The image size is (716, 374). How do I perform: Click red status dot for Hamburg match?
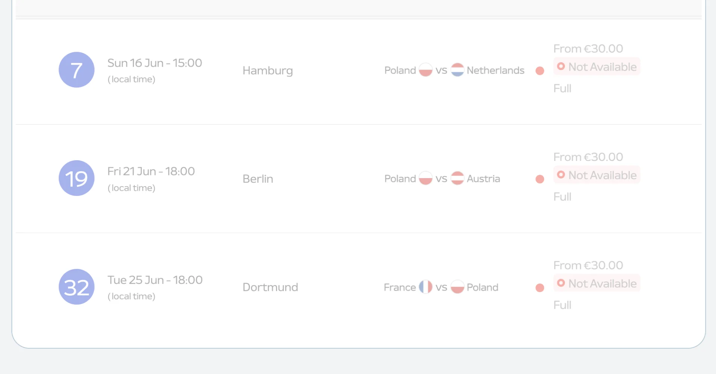pyautogui.click(x=540, y=71)
